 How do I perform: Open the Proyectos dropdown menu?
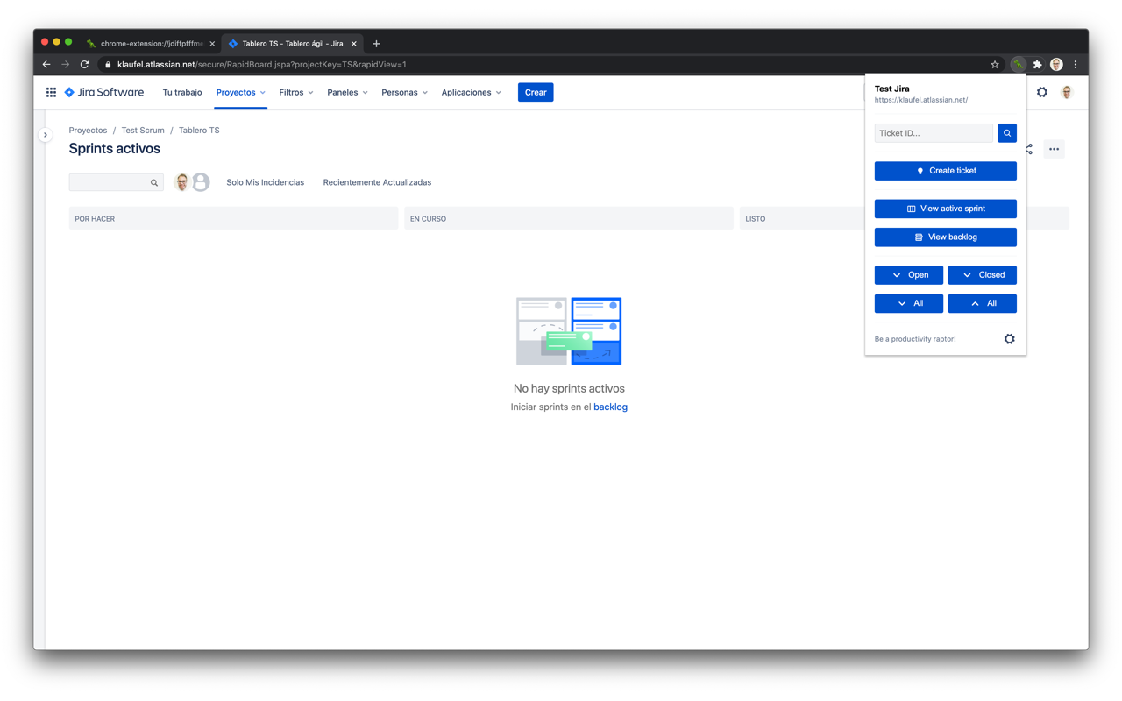(x=241, y=92)
